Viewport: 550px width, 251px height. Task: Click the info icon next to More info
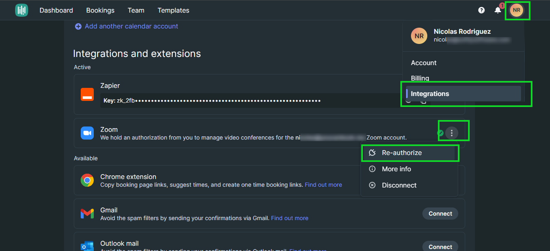(372, 169)
